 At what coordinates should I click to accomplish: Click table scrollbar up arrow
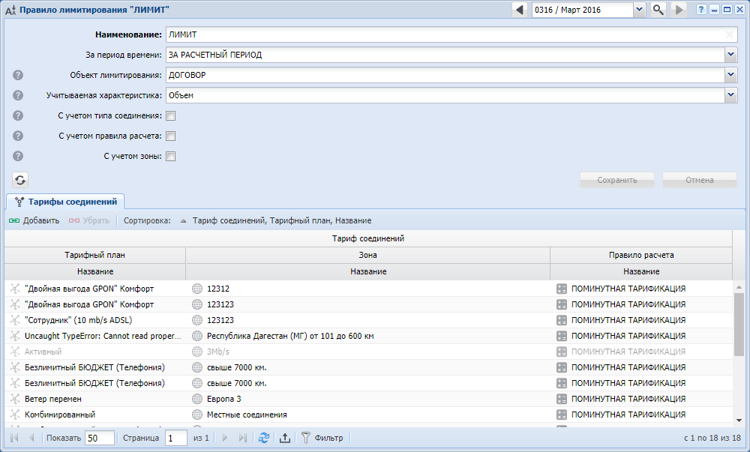(739, 287)
